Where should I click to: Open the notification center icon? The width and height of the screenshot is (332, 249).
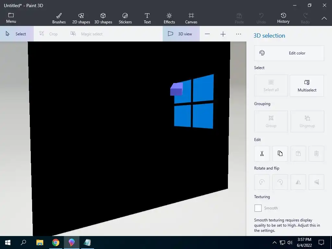(x=321, y=243)
